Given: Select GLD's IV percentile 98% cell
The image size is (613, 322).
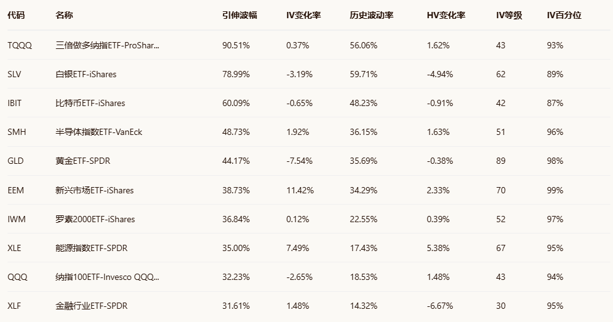Looking at the screenshot, I should click(x=555, y=161).
